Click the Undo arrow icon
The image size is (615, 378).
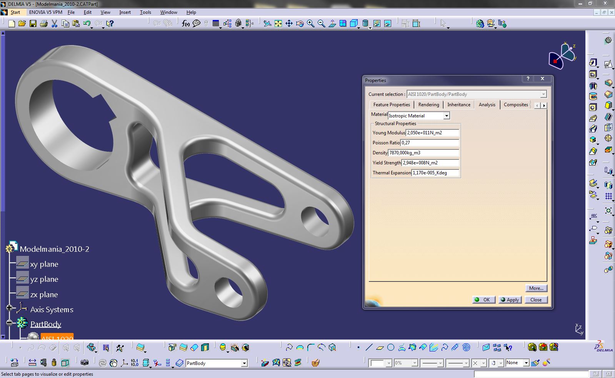tap(87, 24)
